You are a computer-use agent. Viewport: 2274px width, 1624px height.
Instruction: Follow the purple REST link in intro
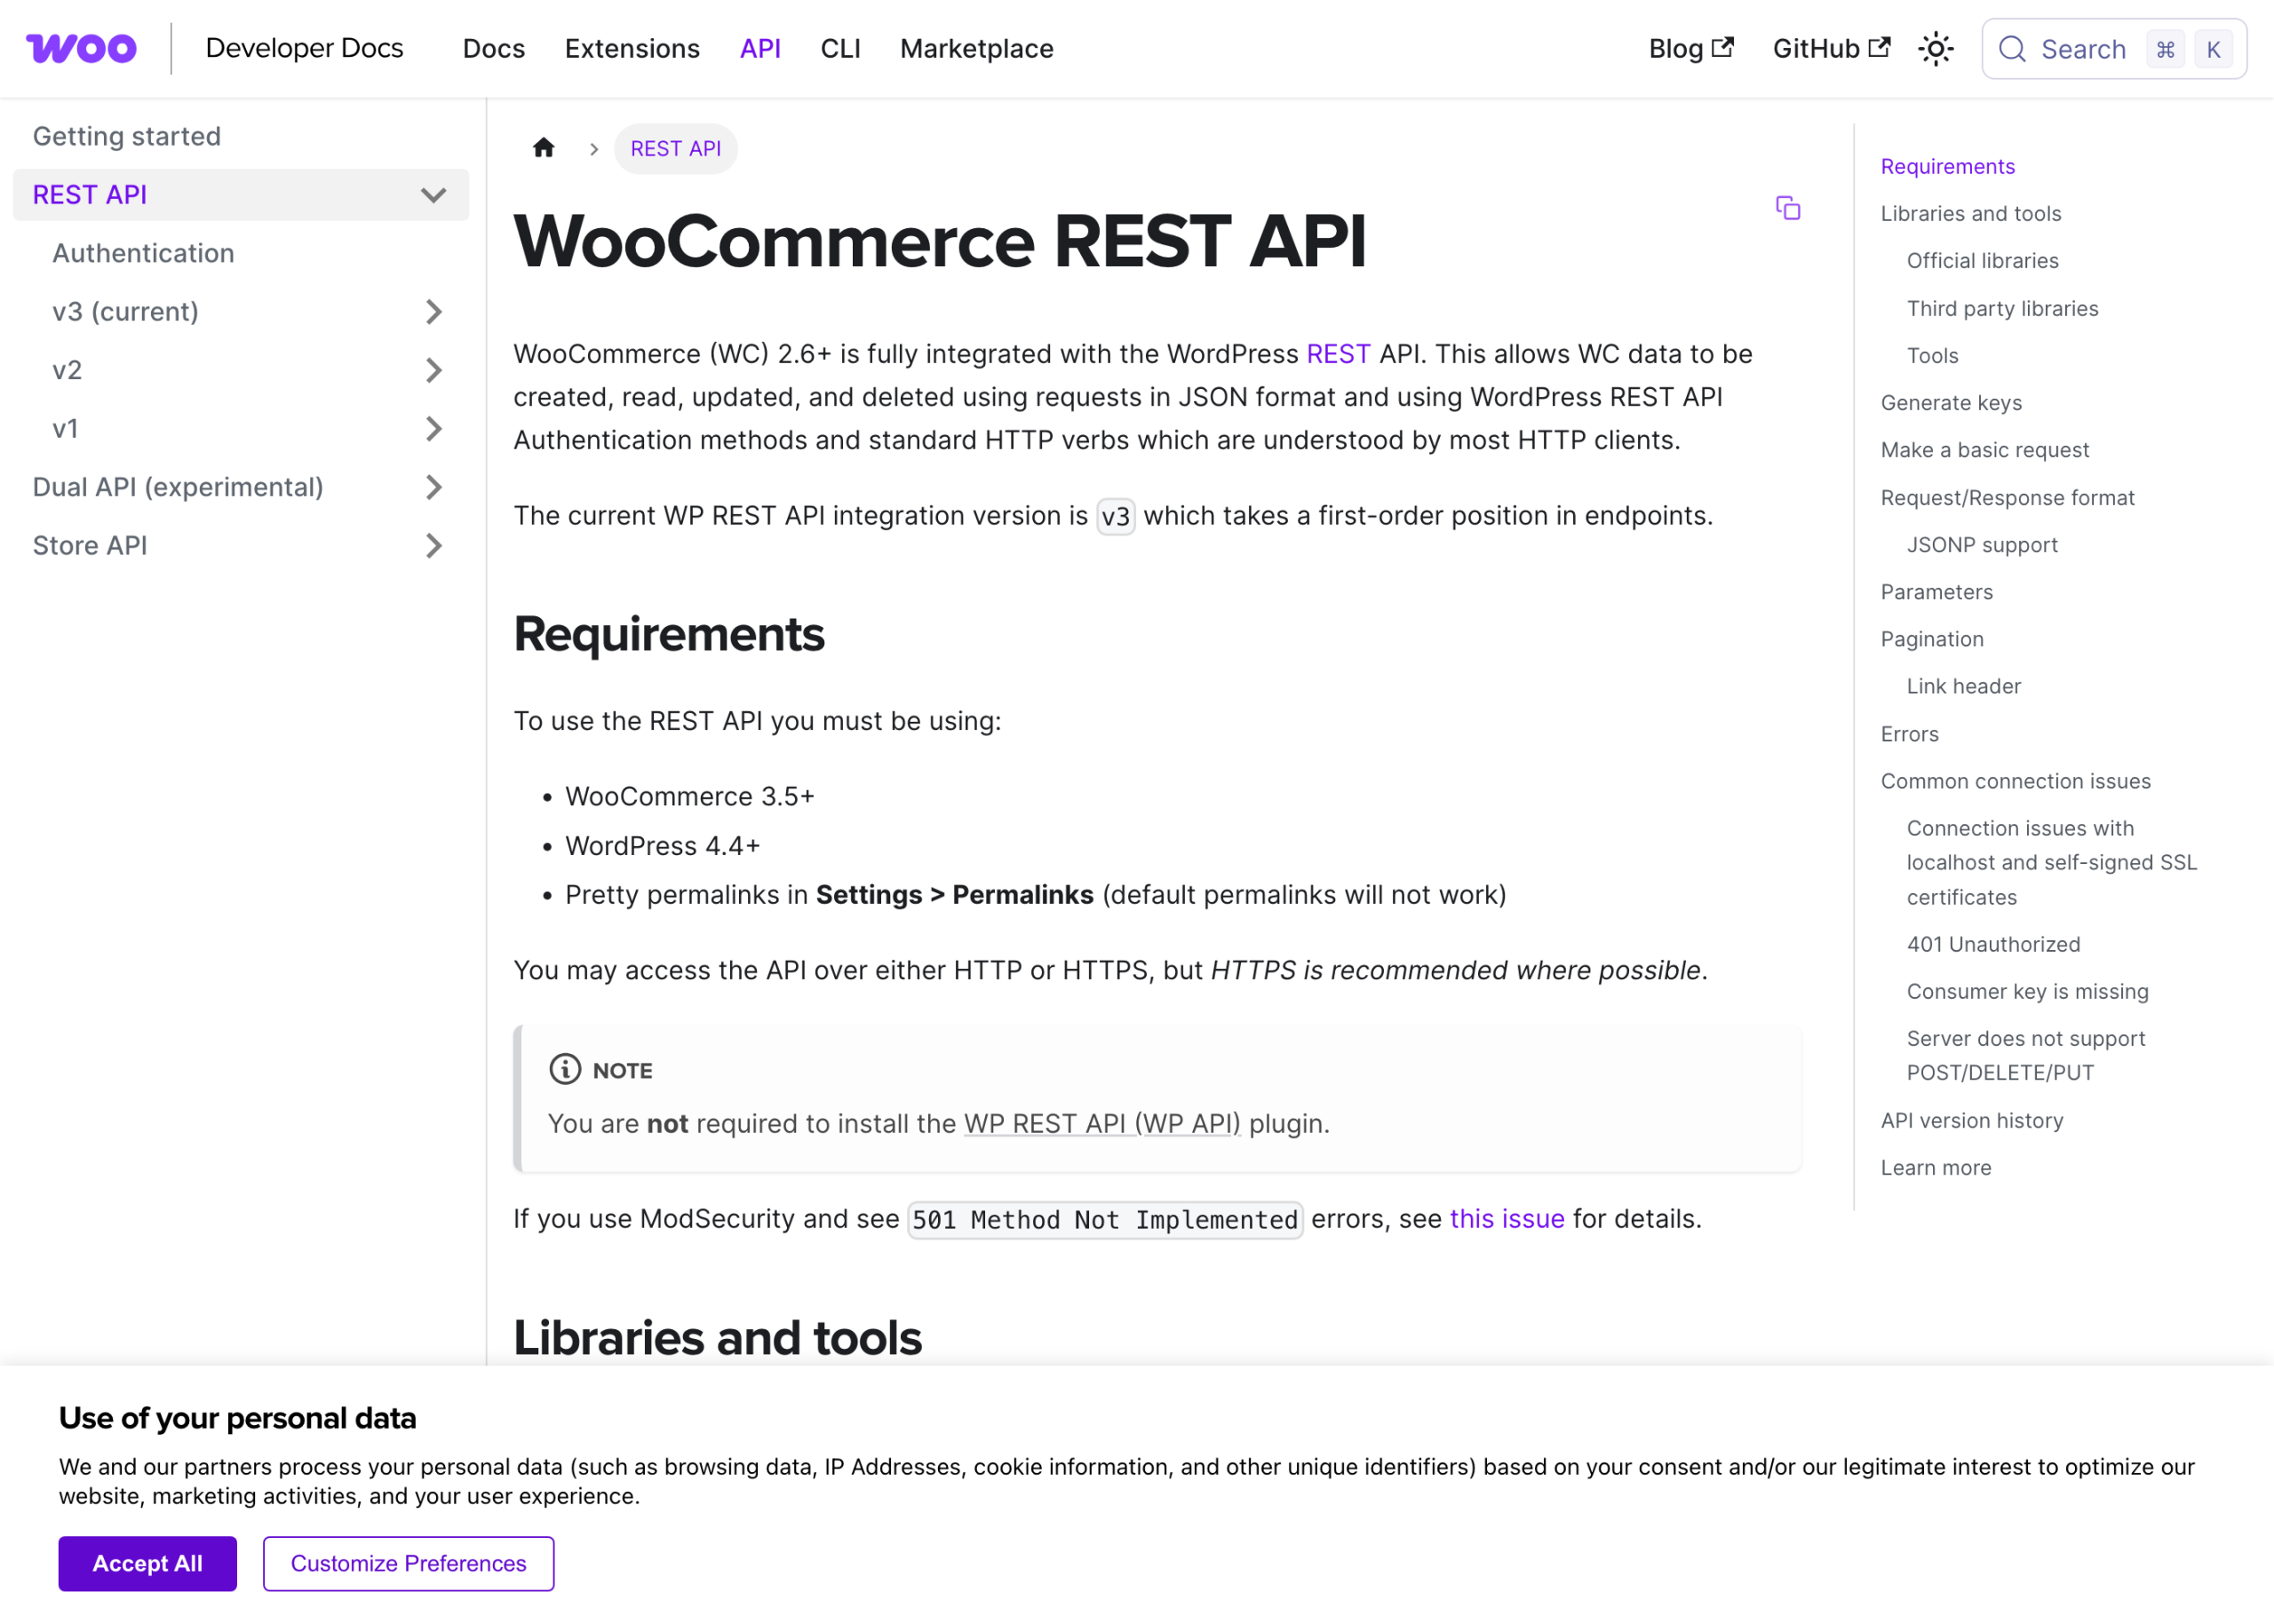1338,354
